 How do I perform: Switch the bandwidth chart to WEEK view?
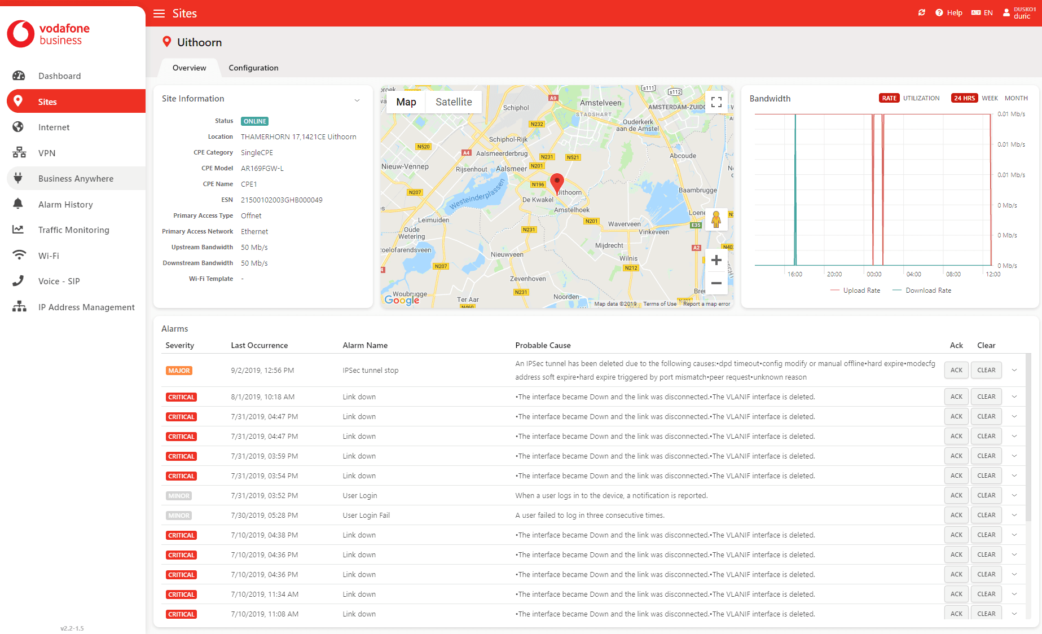[x=990, y=98]
